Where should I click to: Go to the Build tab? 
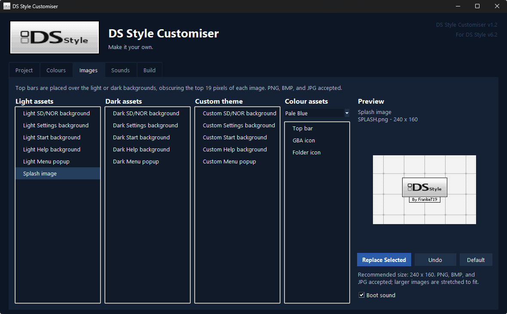[150, 70]
